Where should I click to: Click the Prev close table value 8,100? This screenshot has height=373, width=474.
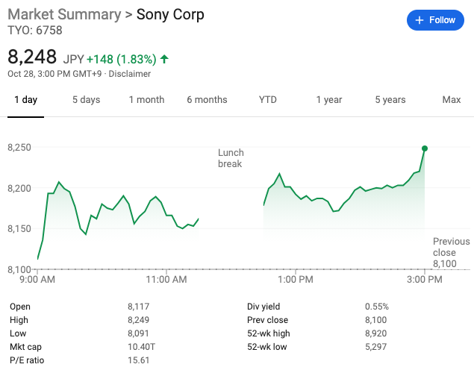click(x=375, y=320)
